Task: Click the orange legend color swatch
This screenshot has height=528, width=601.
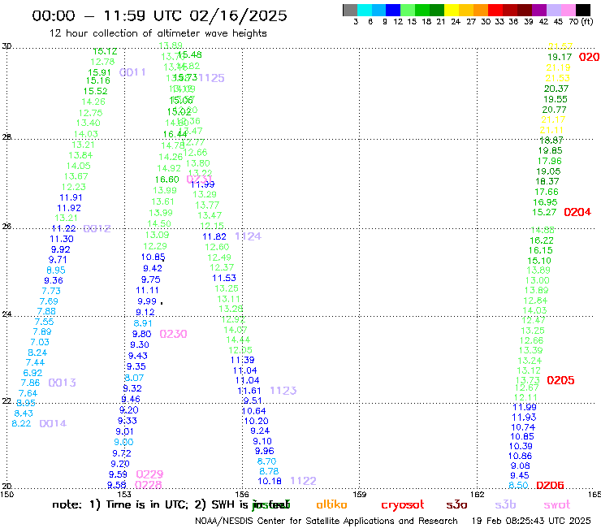Action: click(x=481, y=10)
